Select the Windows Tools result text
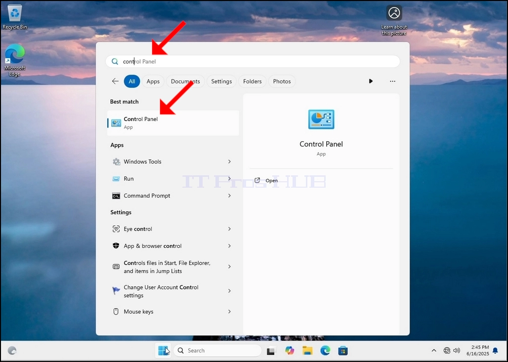 (x=142, y=161)
